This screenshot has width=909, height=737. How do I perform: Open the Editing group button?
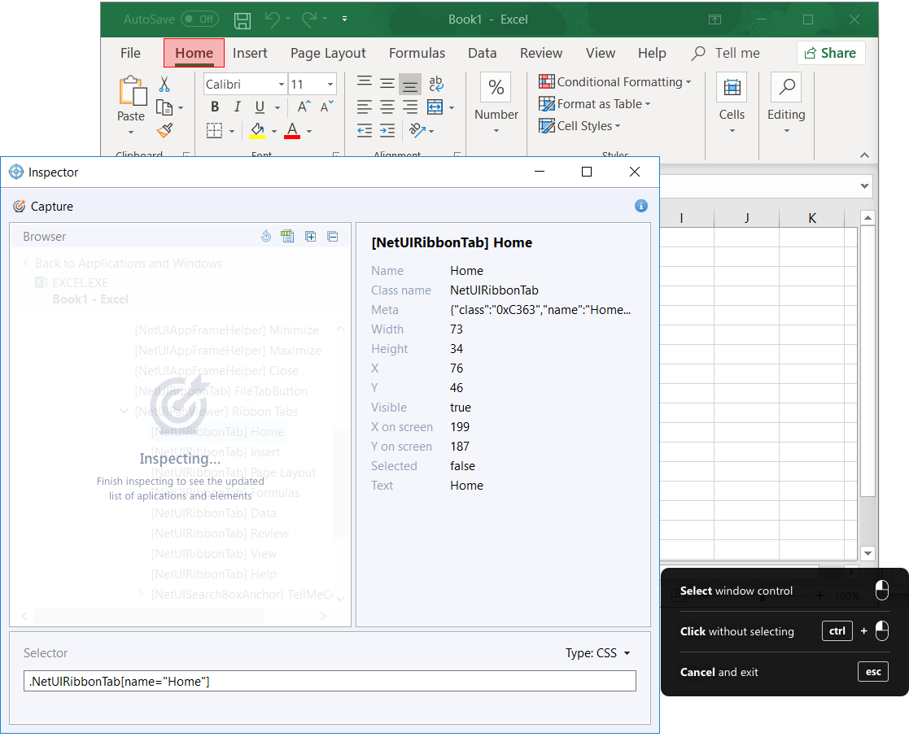pyautogui.click(x=786, y=102)
